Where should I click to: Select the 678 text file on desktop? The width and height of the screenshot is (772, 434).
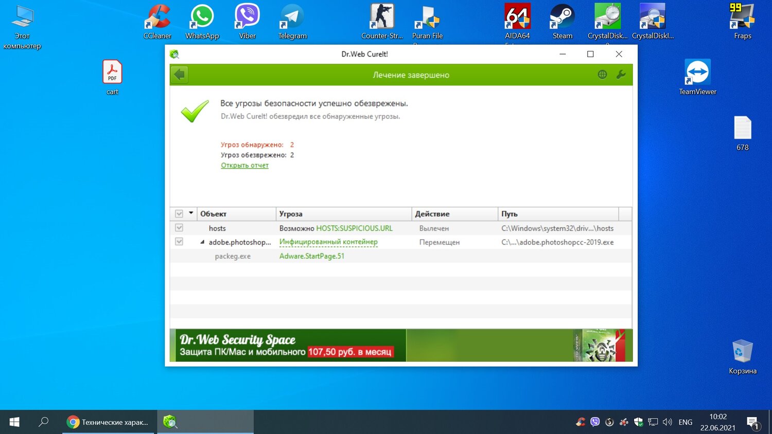743,133
